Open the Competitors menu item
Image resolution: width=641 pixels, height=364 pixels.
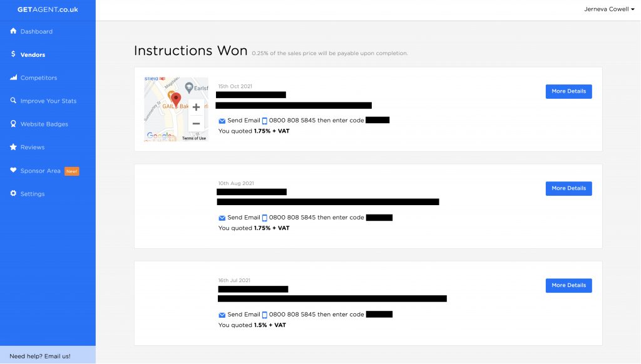pyautogui.click(x=38, y=78)
